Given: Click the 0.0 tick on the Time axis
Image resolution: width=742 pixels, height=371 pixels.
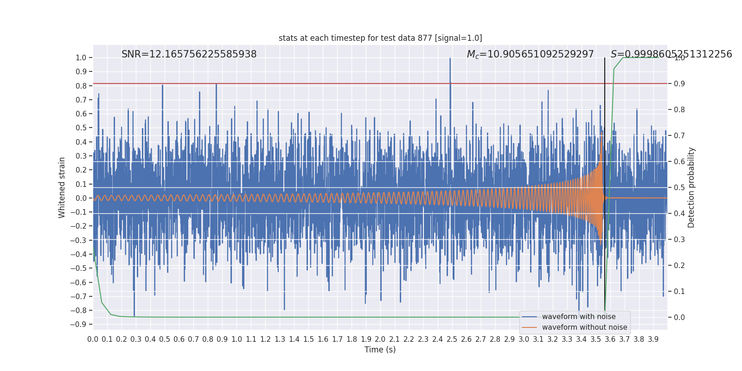Looking at the screenshot, I should 93,339.
